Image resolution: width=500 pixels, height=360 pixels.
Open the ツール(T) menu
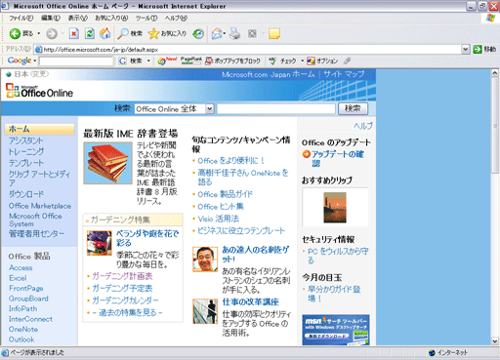[x=146, y=19]
